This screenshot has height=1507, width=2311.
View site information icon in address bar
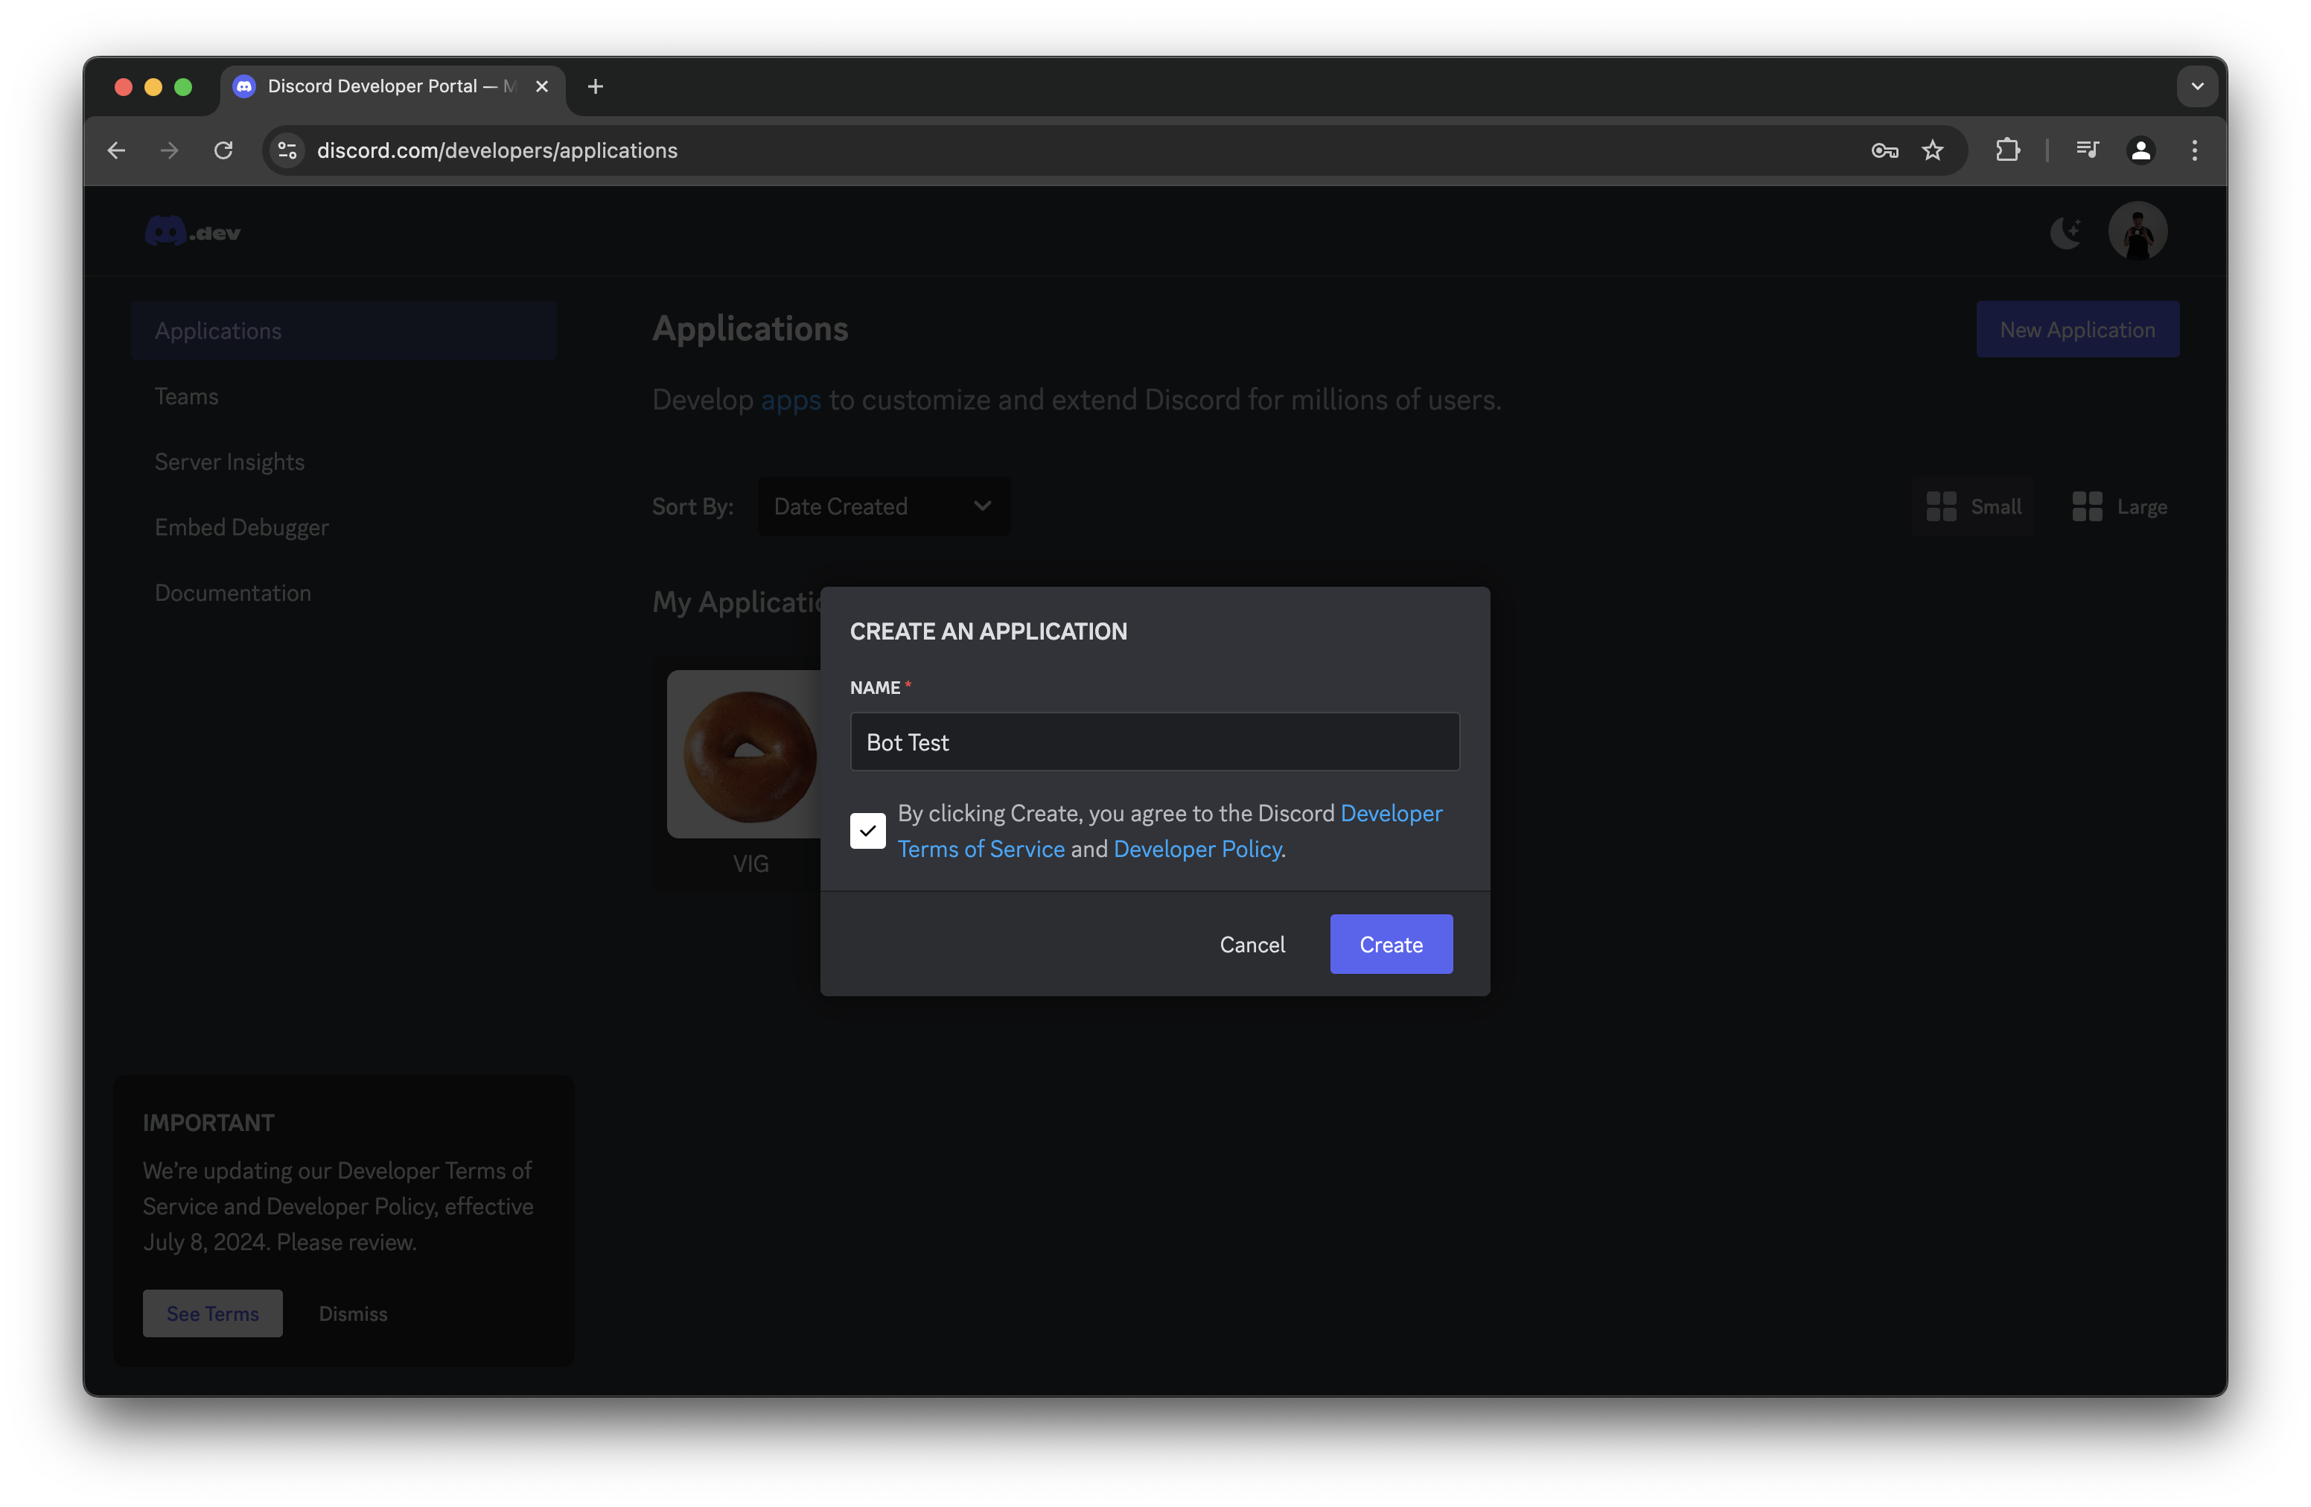pos(287,150)
